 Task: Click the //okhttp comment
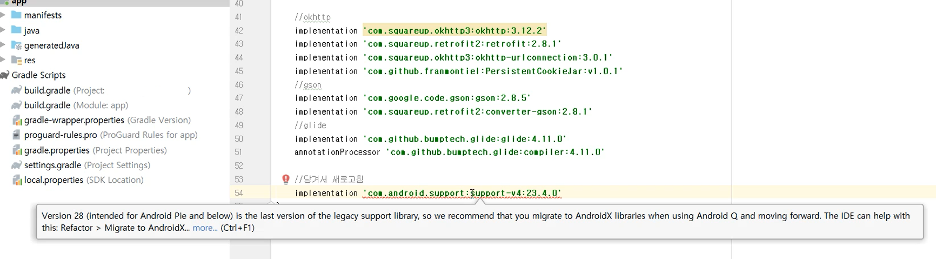pos(313,17)
